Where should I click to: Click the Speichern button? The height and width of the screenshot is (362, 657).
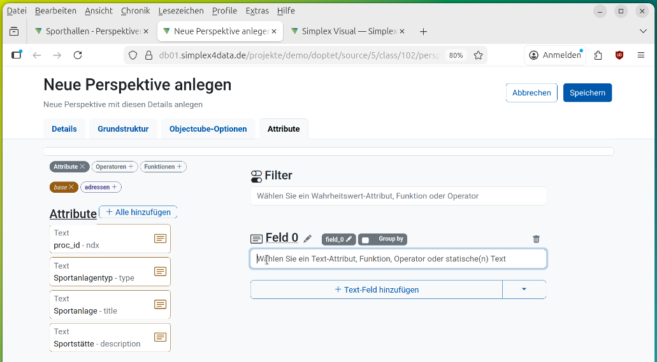pos(587,93)
